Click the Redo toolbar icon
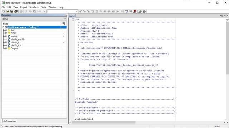 44,11
